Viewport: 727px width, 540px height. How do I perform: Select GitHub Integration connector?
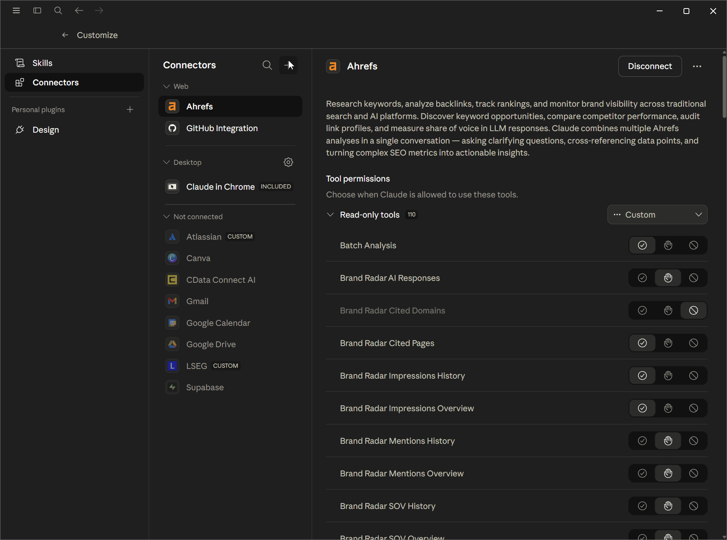click(230, 128)
